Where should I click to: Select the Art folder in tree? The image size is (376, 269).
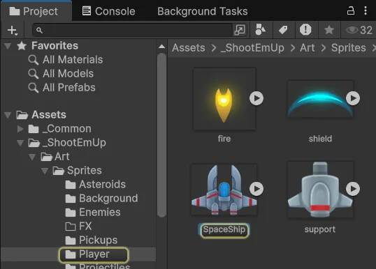point(55,157)
